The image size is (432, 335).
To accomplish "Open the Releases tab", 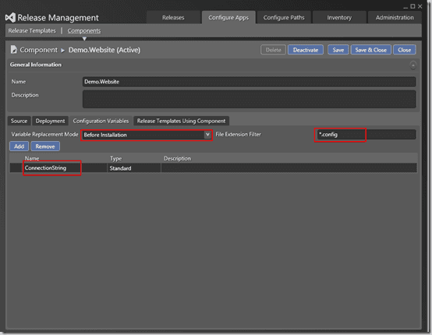I will 173,18.
